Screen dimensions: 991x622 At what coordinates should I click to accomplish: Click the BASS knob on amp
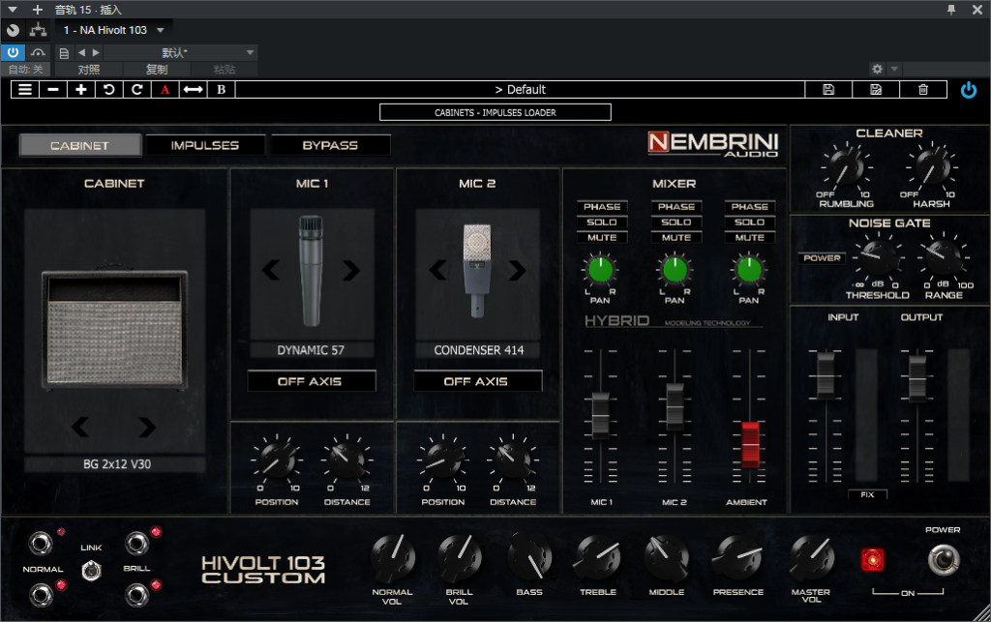pyautogui.click(x=529, y=557)
